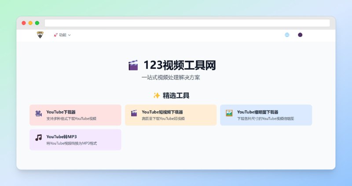
Task: Open the YouTube短视频下载器 card
Action: tap(171, 115)
